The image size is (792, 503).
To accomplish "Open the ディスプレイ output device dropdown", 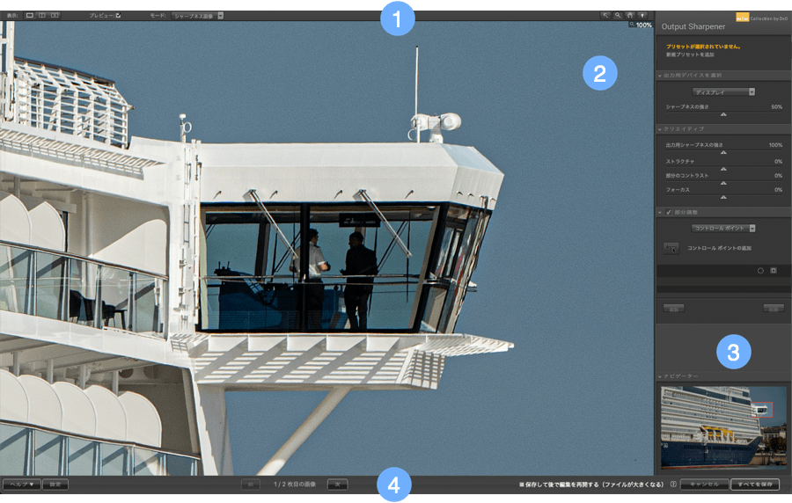I will (x=723, y=91).
